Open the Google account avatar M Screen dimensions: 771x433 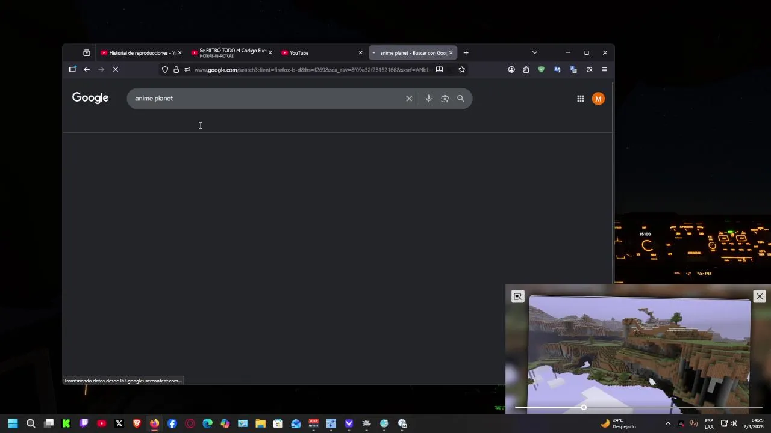click(598, 99)
